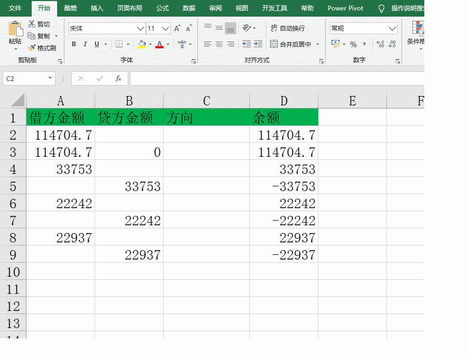Expand the underline style dropdown arrow

tap(105, 44)
